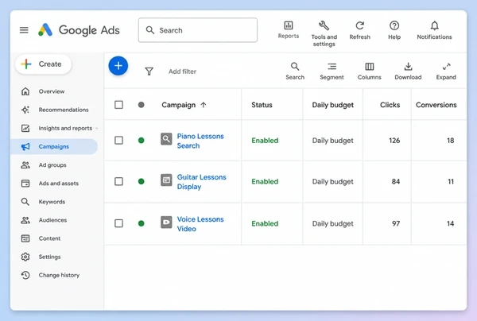Click the Clicks column header
Screen dimensions: 477x321
(x=390, y=105)
